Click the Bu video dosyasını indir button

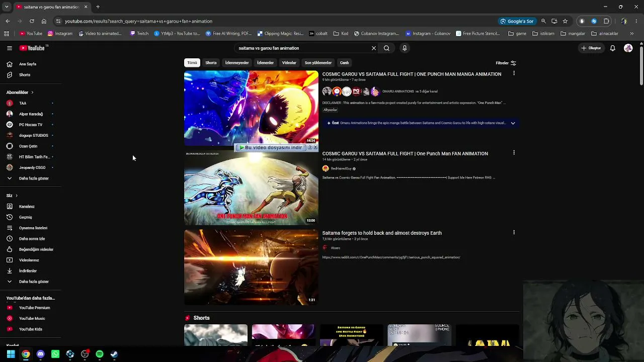coord(271,148)
